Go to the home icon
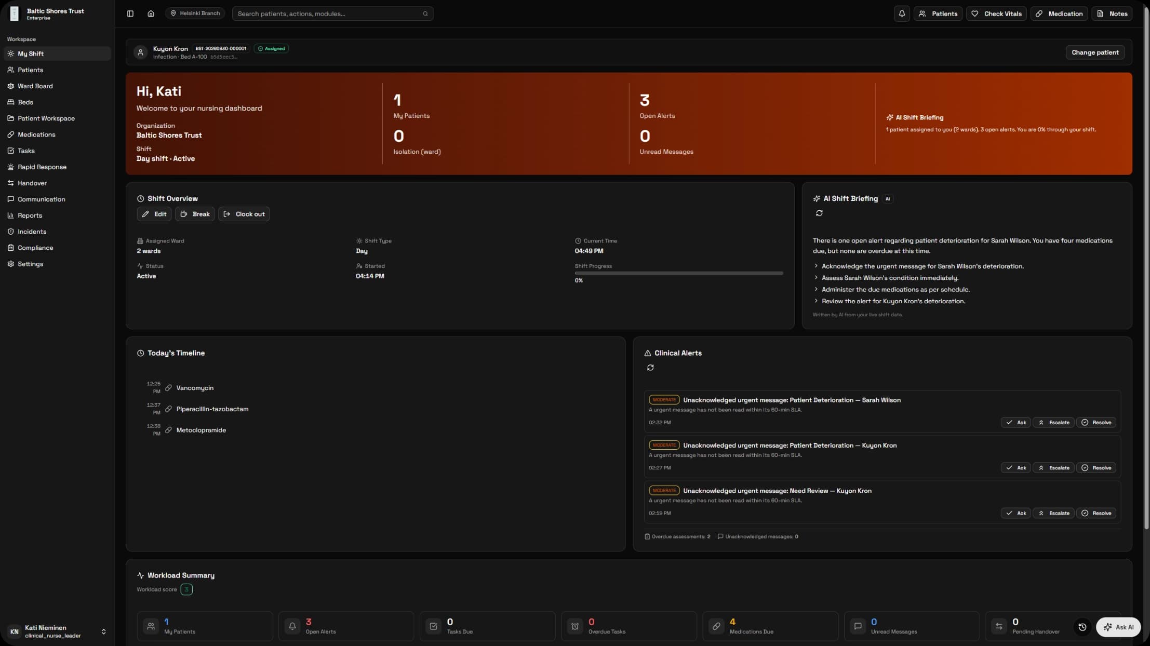Viewport: 1150px width, 646px height. pos(151,14)
